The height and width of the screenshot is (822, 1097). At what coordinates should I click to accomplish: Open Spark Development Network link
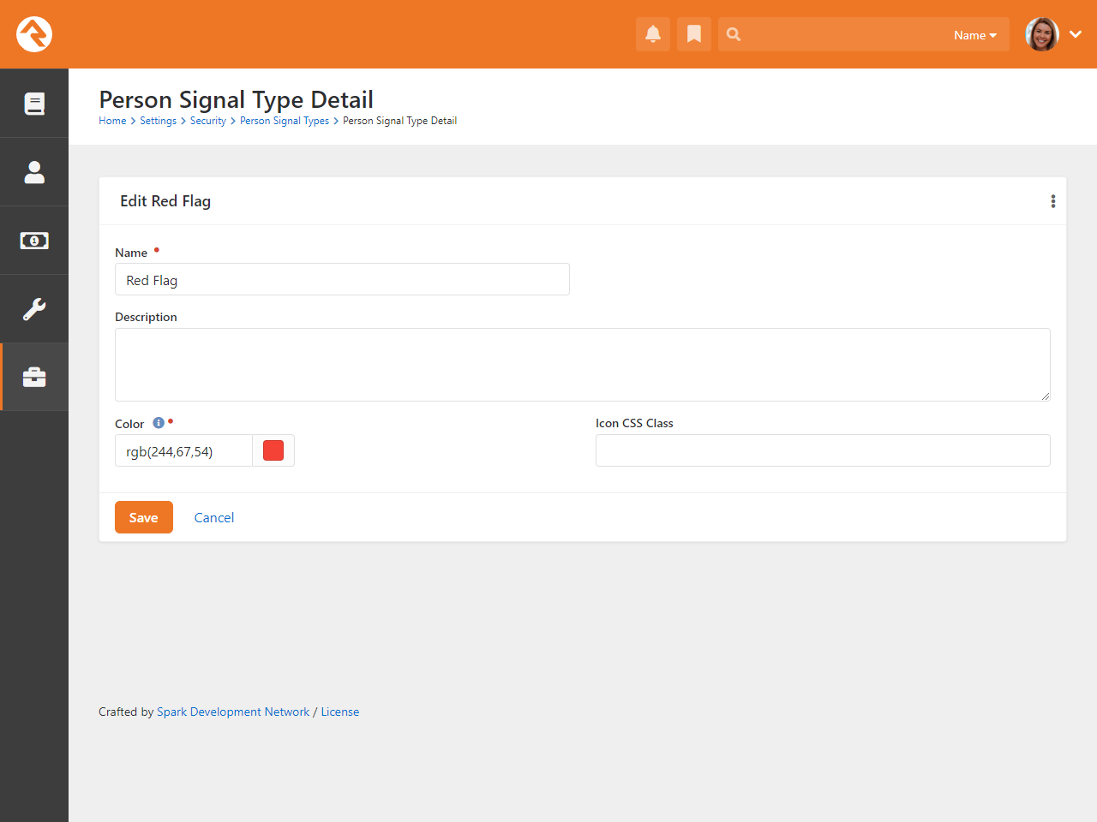pyautogui.click(x=233, y=712)
